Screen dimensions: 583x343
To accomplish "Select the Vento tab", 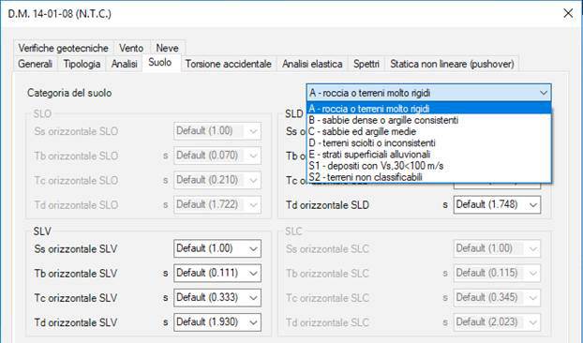I will tap(131, 48).
